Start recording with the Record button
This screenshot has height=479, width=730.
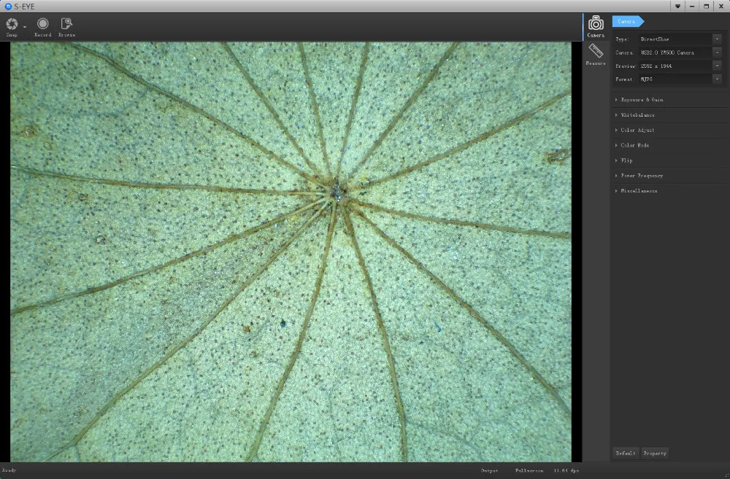coord(43,25)
